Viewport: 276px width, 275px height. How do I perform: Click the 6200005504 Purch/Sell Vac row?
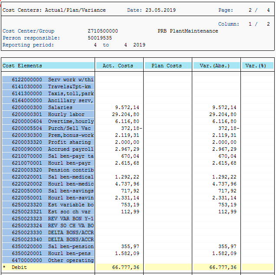[48, 128]
